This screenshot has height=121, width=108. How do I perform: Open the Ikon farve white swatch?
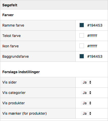point(82,46)
